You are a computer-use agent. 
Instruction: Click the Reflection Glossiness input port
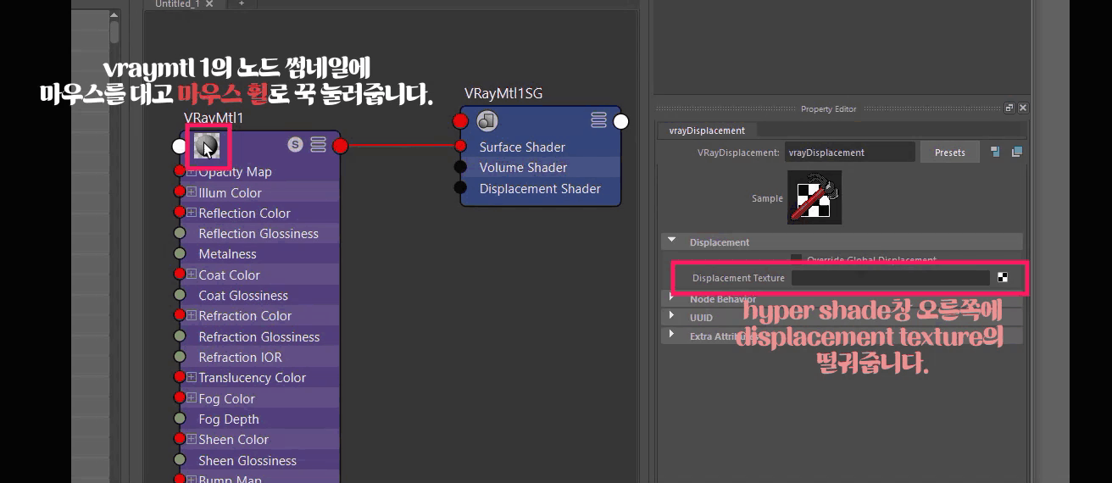point(179,233)
